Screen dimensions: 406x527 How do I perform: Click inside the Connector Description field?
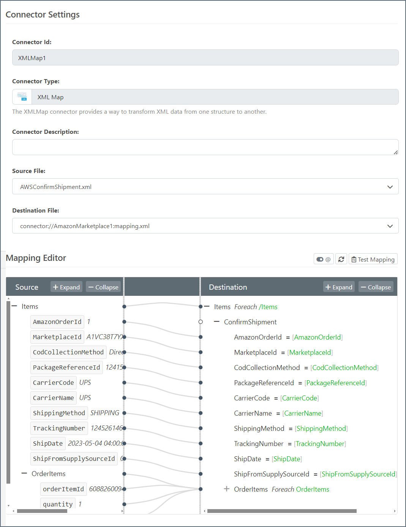[205, 147]
